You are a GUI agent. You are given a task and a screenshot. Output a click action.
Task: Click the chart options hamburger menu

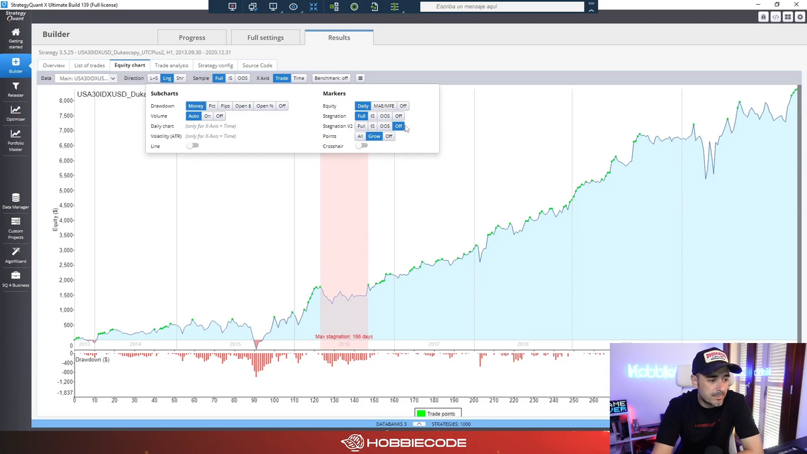pos(360,78)
